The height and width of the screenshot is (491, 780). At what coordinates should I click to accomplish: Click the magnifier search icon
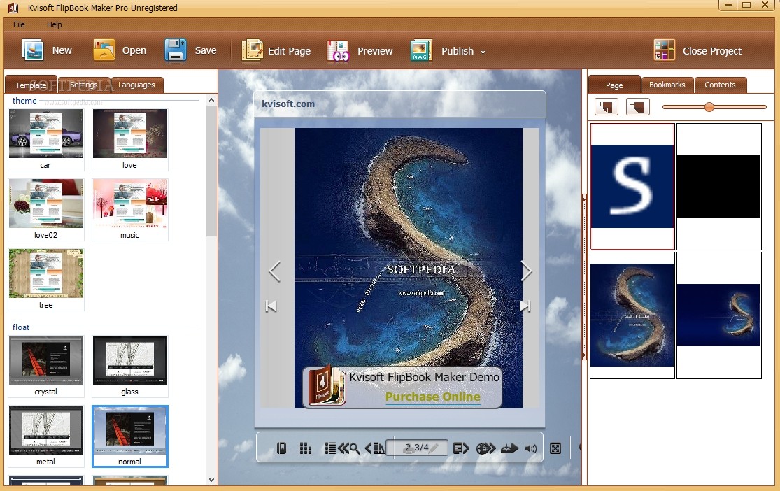click(x=354, y=449)
